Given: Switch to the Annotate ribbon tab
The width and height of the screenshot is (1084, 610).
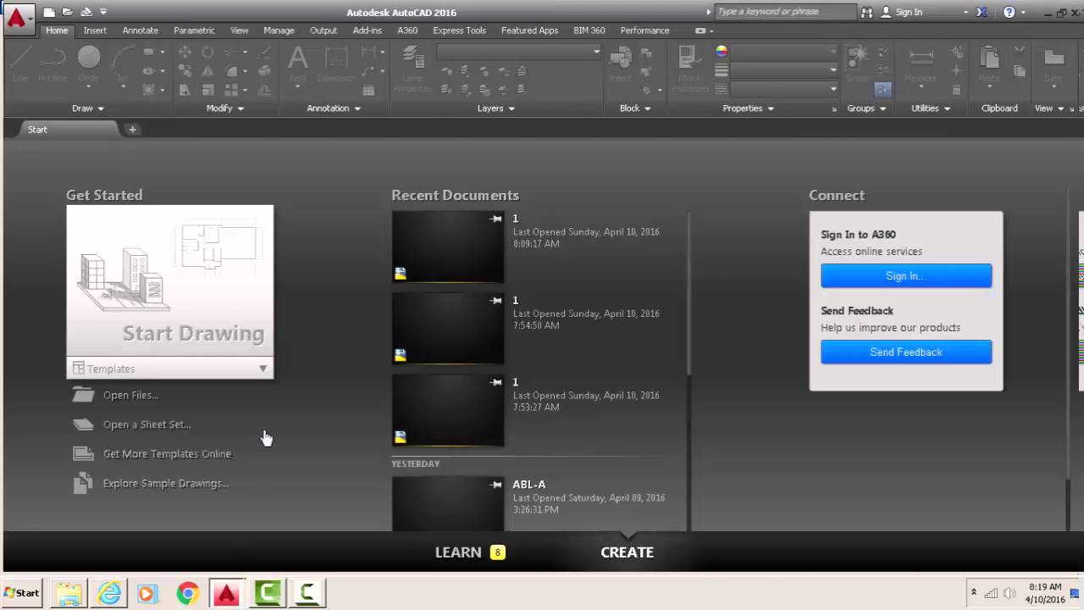Looking at the screenshot, I should point(141,30).
